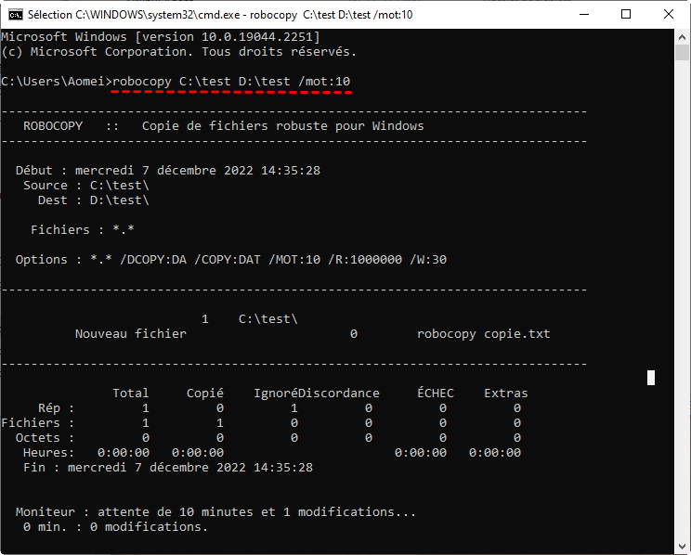The height and width of the screenshot is (555, 691).
Task: Click the 'Microsoft Windows [version 10.0.19044.2251]' line
Action: [161, 36]
